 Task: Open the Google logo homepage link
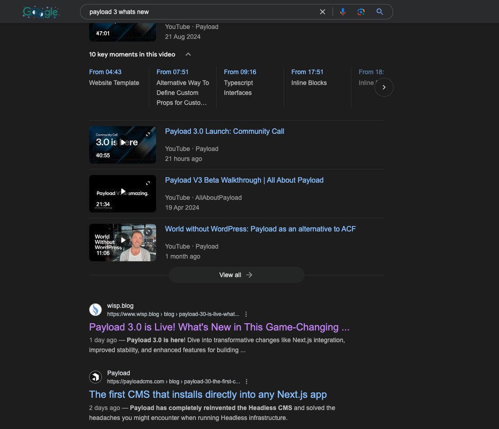click(41, 12)
